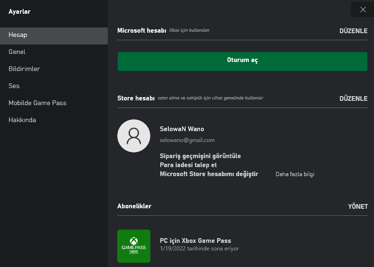Image resolution: width=374 pixels, height=267 pixels.
Task: Click the selowano@gmail.com email address
Action: pos(187,140)
